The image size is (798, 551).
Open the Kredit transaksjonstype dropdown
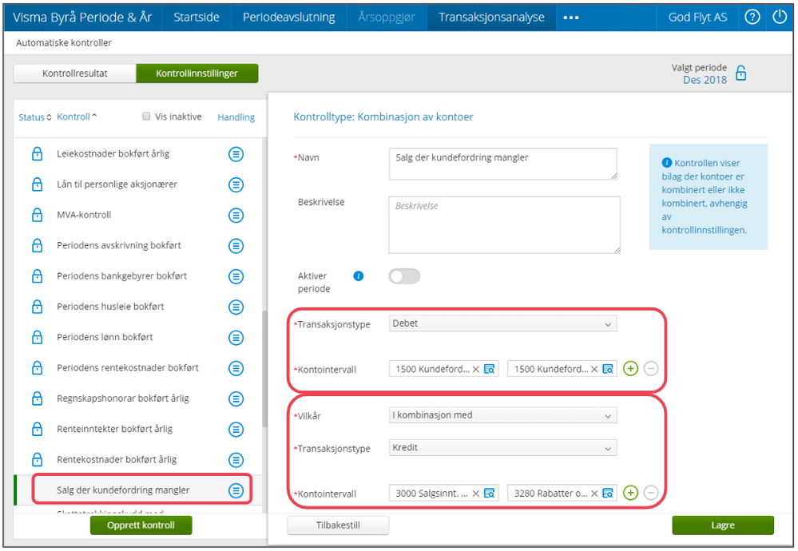click(x=502, y=448)
